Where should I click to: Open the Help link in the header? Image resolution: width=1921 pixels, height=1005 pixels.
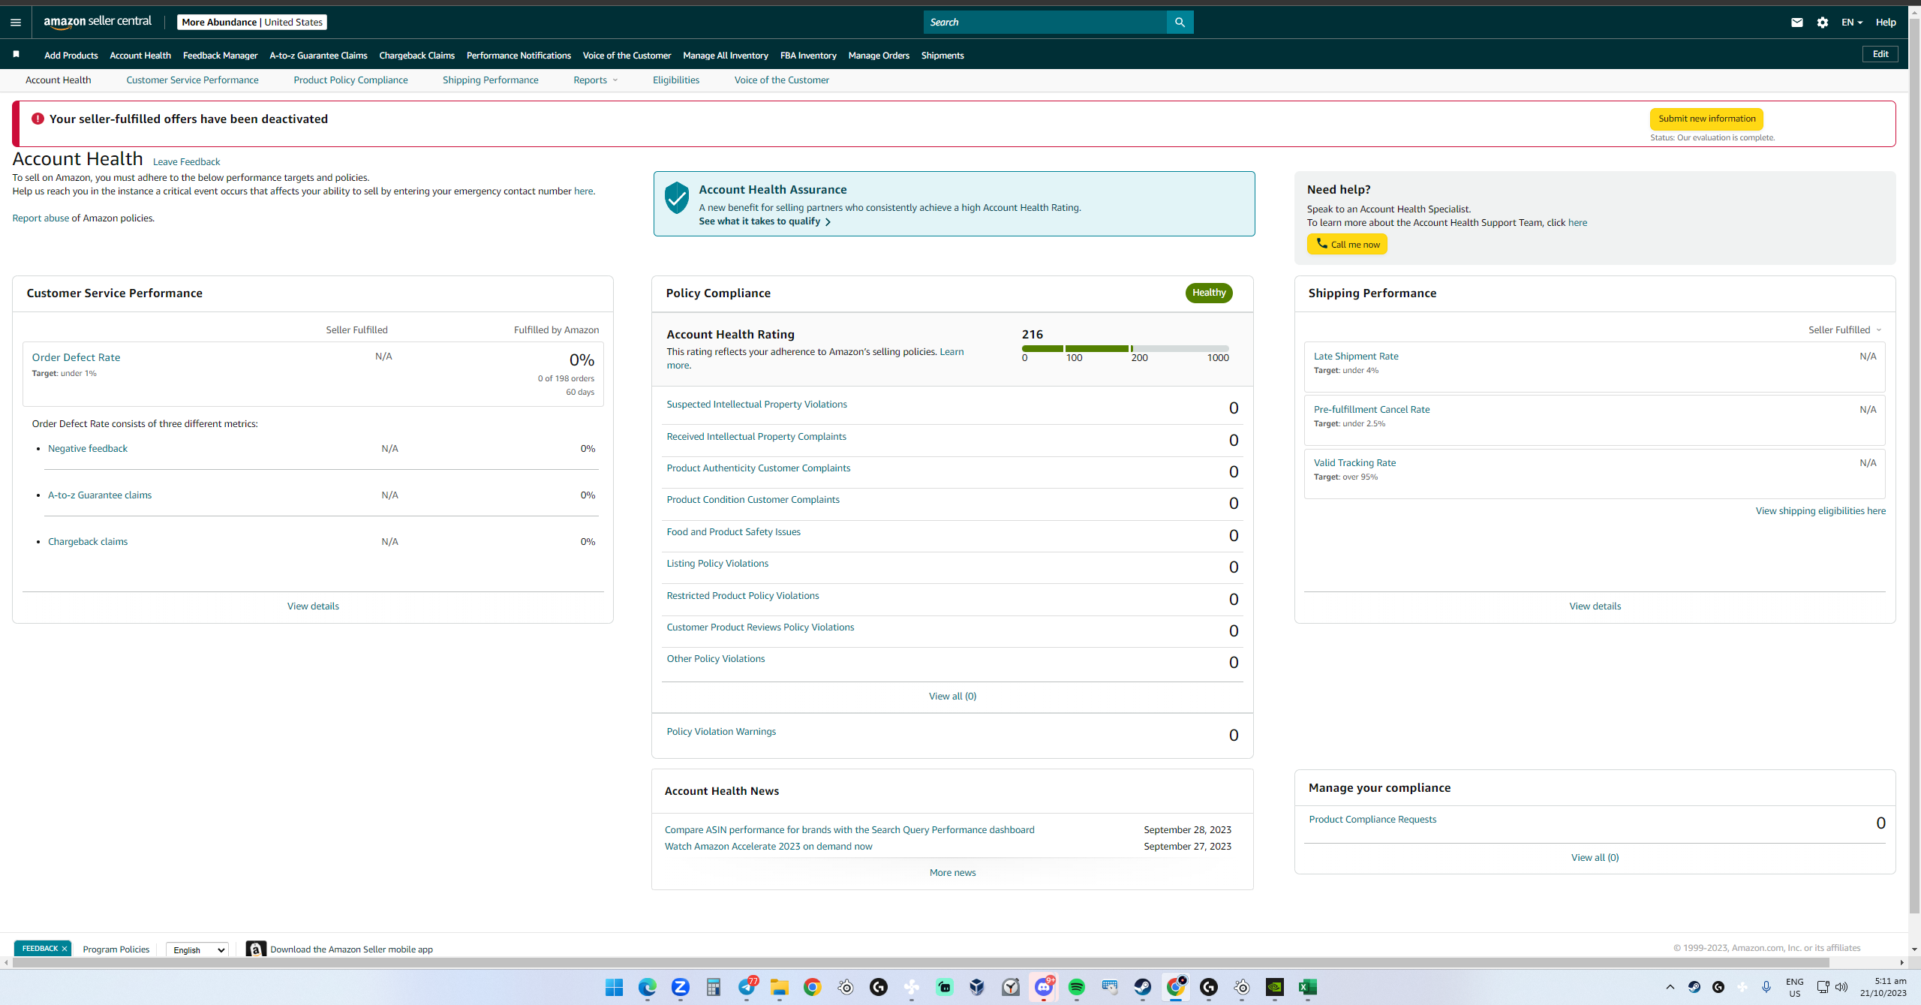click(1886, 23)
